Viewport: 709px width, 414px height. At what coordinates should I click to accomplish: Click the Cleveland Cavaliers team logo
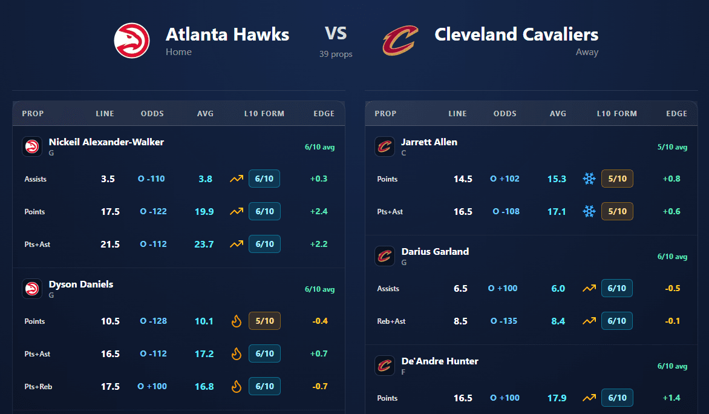tap(400, 41)
